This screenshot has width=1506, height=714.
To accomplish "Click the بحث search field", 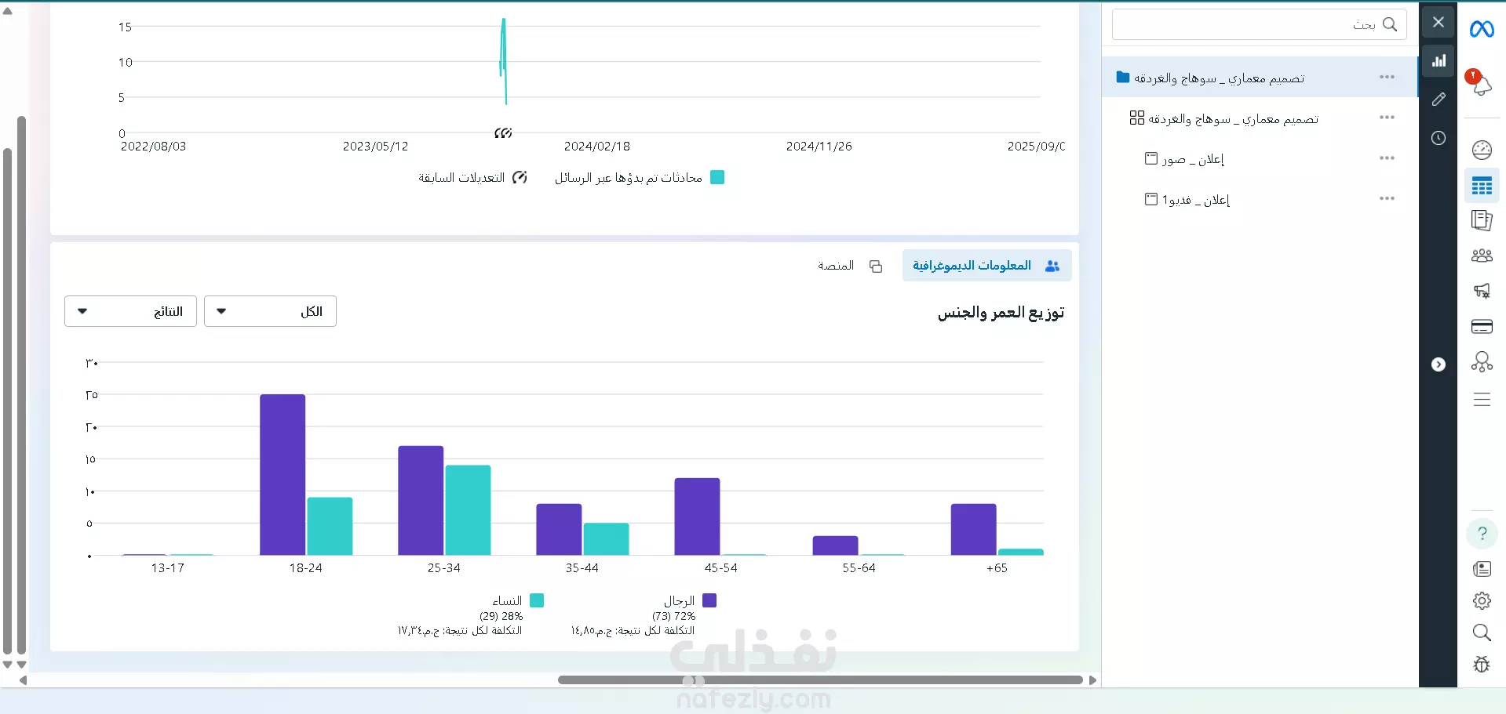I will point(1259,24).
